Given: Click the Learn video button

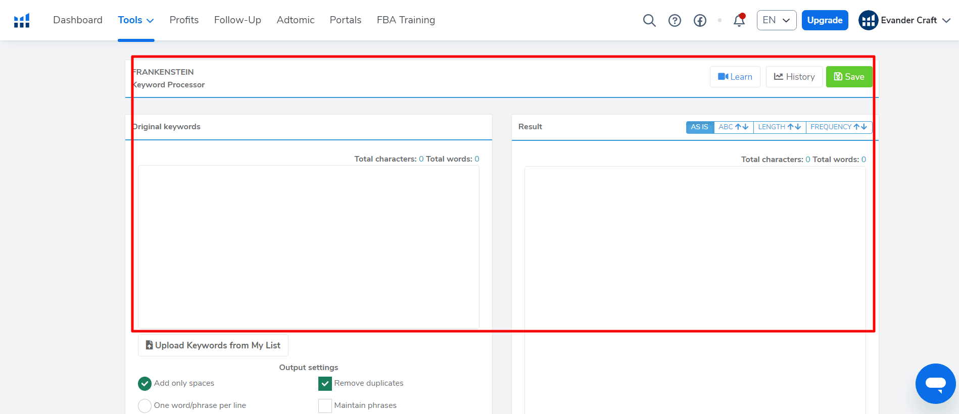Looking at the screenshot, I should coord(735,77).
